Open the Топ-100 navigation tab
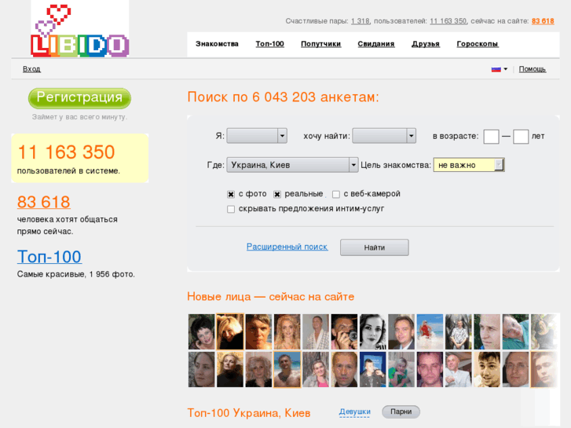Image resolution: width=571 pixels, height=428 pixels. [x=269, y=44]
